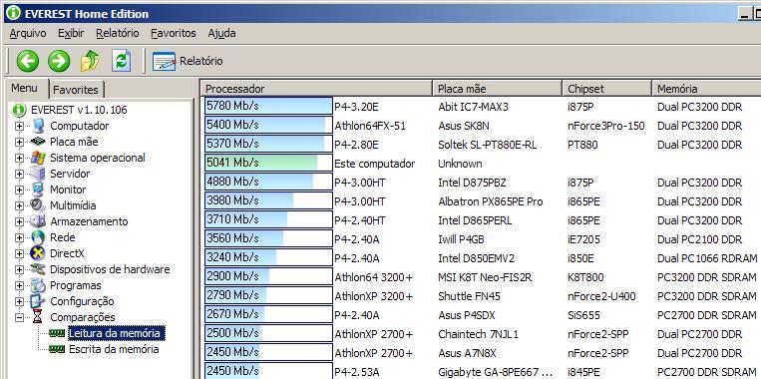Open the Ajuda menu

click(221, 33)
